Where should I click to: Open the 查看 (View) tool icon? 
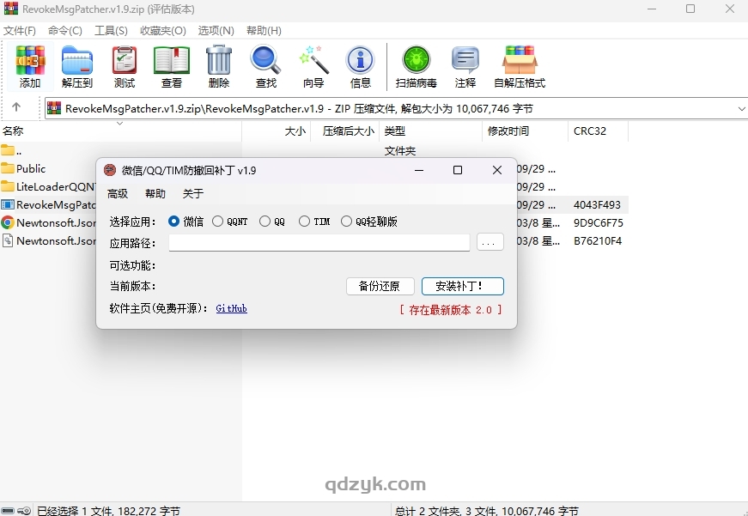tap(171, 66)
